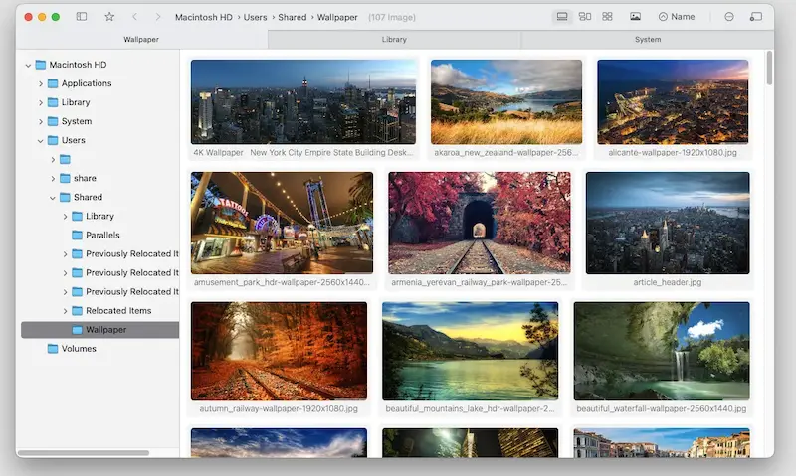
Task: Click the autumn_railway-wallpaper-1920x1080.jpg file name
Action: point(279,408)
